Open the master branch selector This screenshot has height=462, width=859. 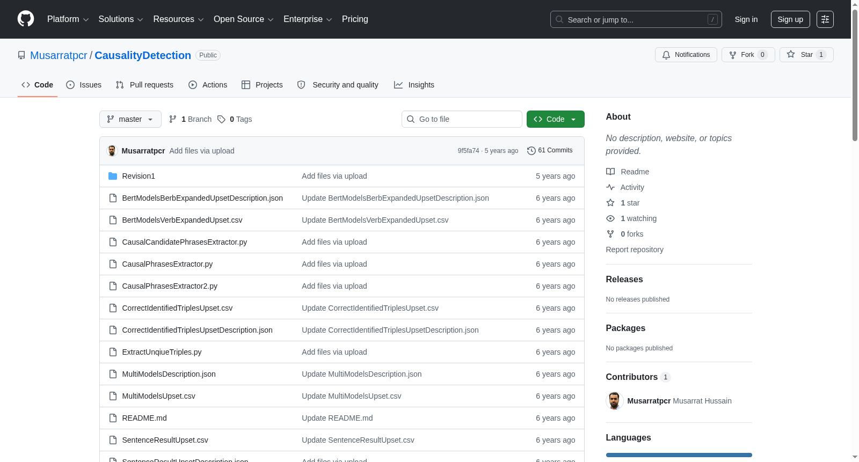pos(130,119)
